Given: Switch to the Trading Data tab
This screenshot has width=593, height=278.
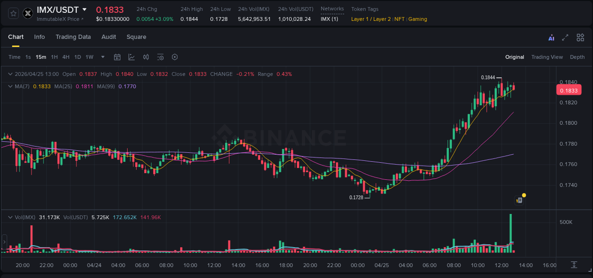Looking at the screenshot, I should [73, 37].
